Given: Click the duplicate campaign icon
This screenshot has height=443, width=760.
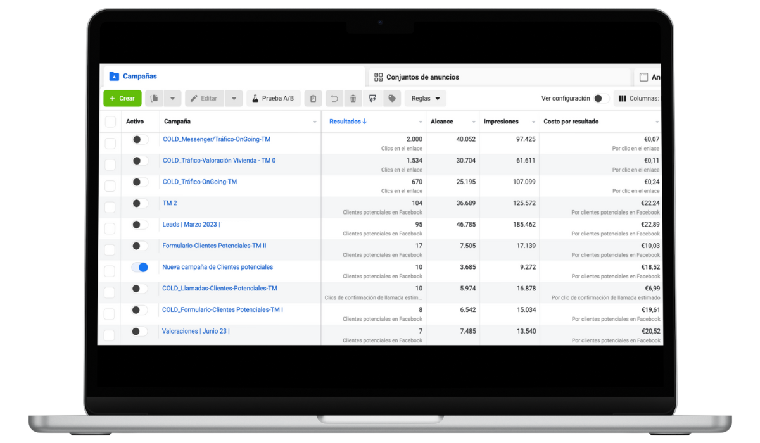Looking at the screenshot, I should pyautogui.click(x=155, y=99).
